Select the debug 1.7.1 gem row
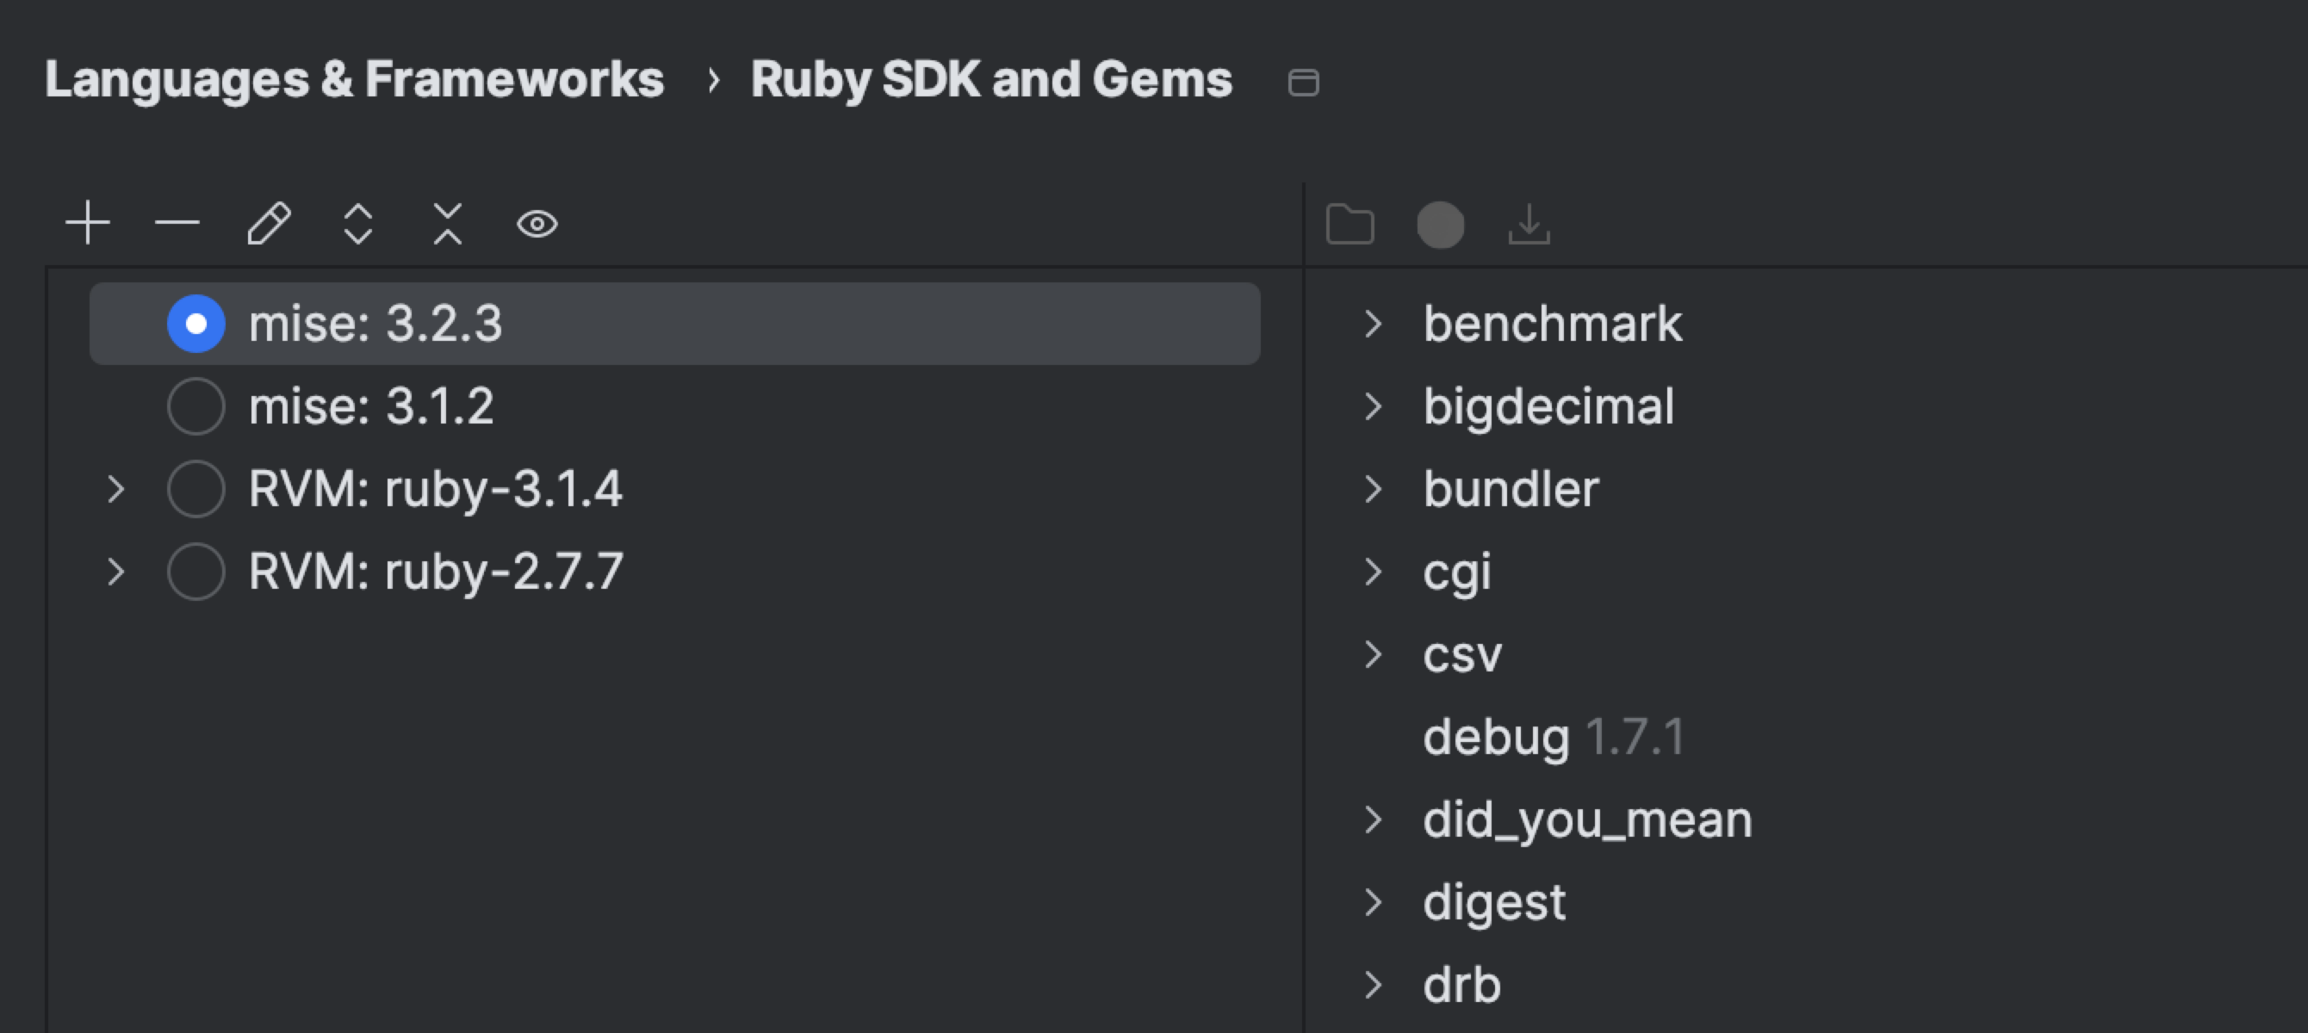 point(1553,738)
